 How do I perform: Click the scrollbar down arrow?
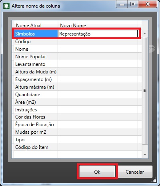point(145,154)
